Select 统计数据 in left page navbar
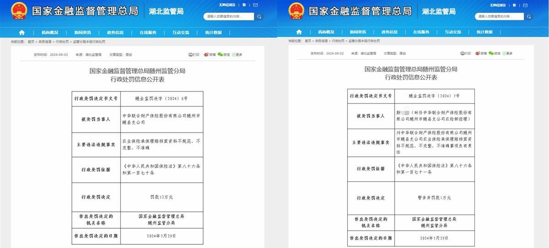This screenshot has width=549, height=248. coord(213,32)
